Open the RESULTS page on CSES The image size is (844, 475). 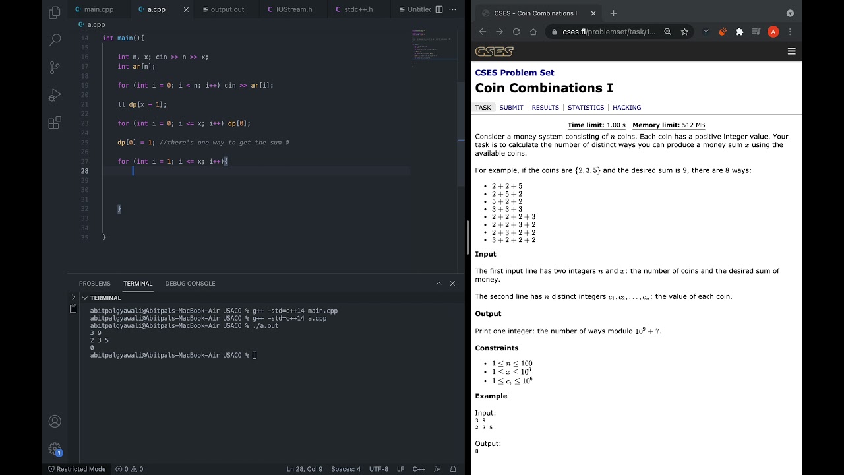[x=545, y=108]
